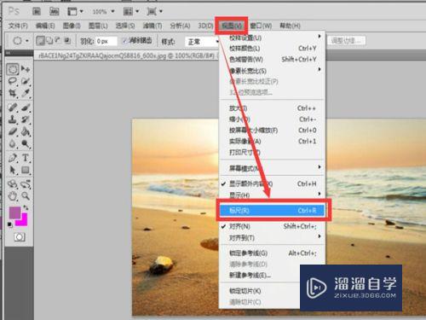Expand 对齐到(T) submenu
Image resolution: width=426 pixels, height=320 pixels.
pyautogui.click(x=272, y=237)
